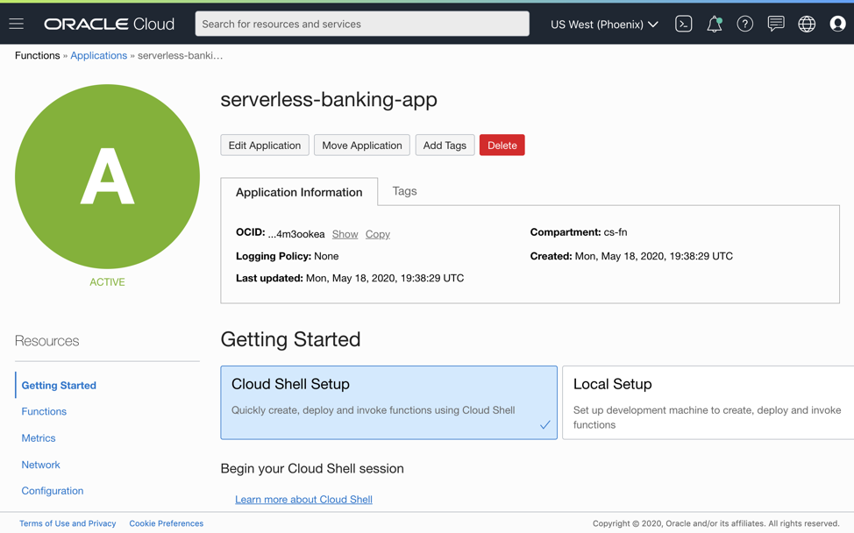The height and width of the screenshot is (533, 854).
Task: Show the hidden OCID value
Action: point(345,234)
